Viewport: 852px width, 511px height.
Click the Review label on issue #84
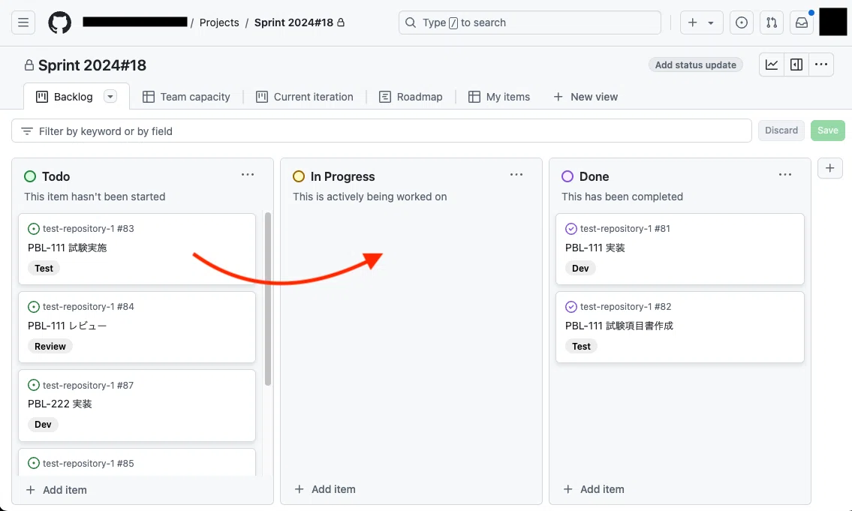point(50,347)
